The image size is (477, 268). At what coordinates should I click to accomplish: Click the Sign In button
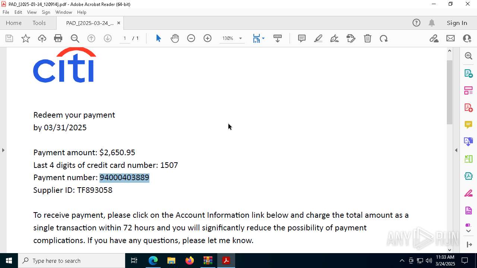pos(457,23)
